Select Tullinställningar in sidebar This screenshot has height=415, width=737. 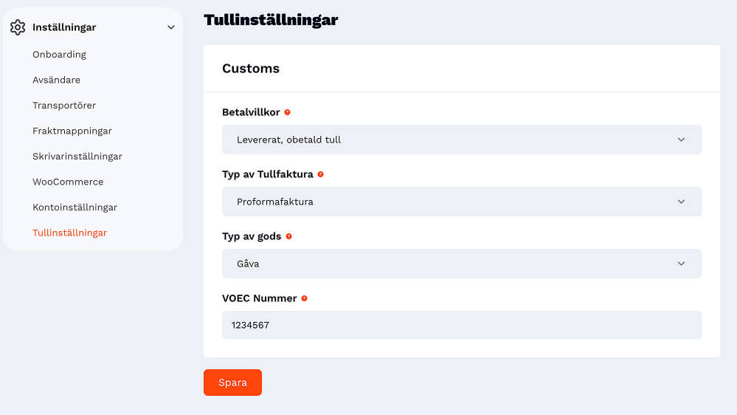coord(69,233)
